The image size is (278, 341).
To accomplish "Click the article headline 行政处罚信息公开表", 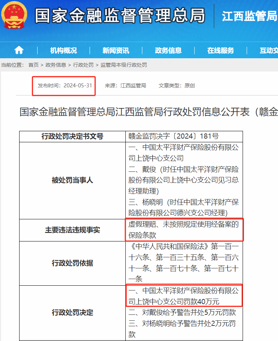I will tap(149, 112).
